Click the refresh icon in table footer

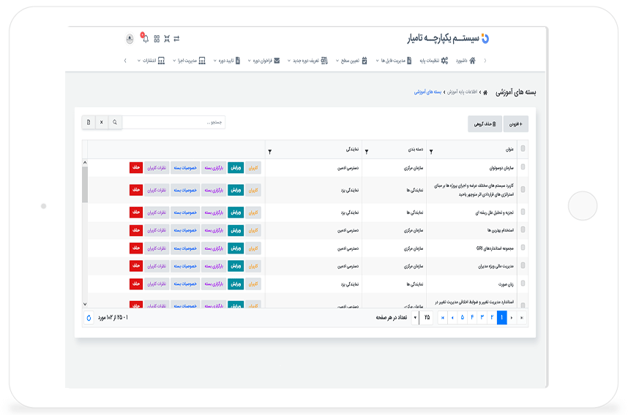pyautogui.click(x=89, y=318)
